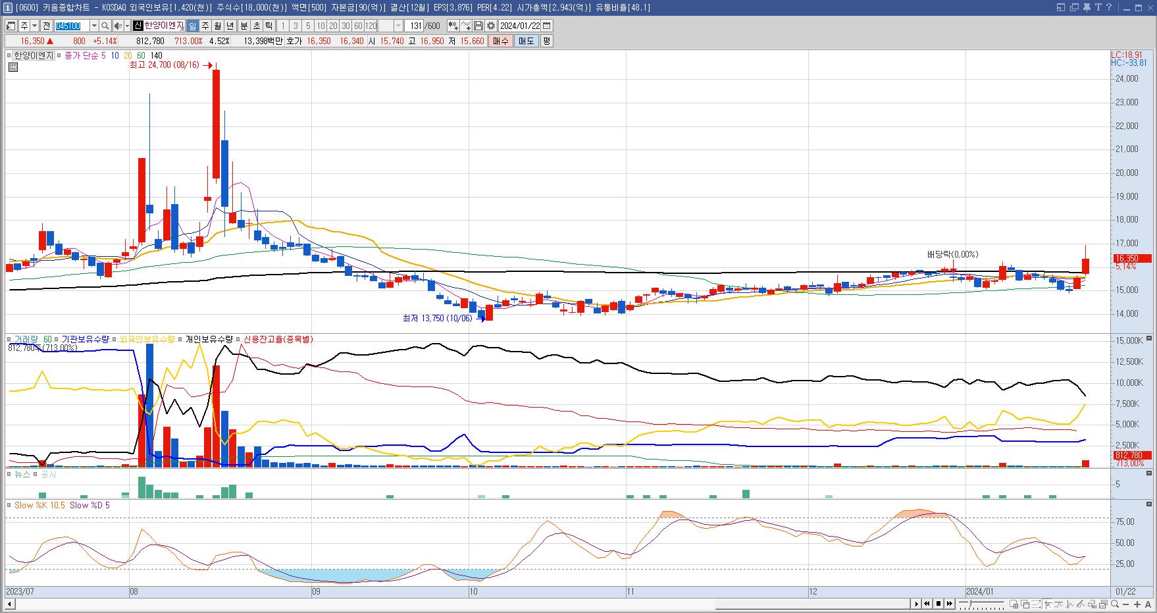Click the A auto-scale icon at bottom right
The width and height of the screenshot is (1157, 613).
1148,604
